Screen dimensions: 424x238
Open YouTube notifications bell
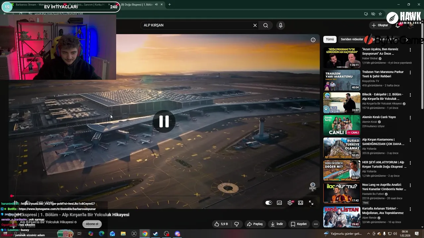pyautogui.click(x=398, y=25)
